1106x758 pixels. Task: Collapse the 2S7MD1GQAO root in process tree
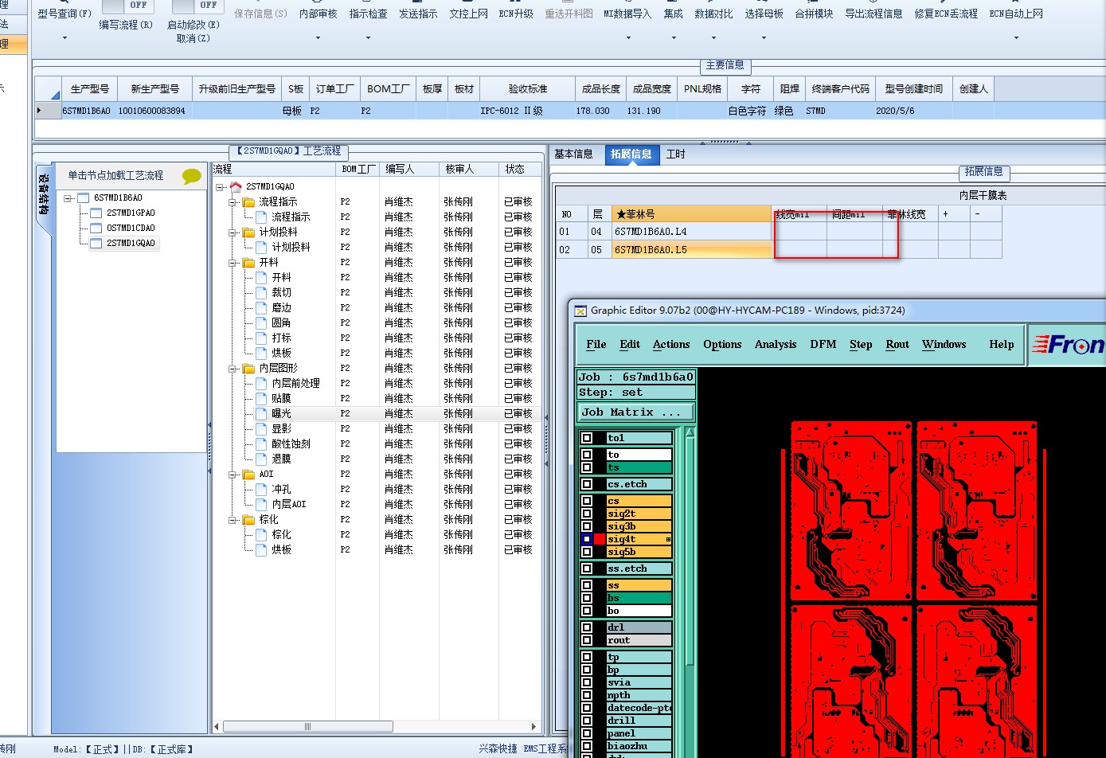[x=221, y=186]
